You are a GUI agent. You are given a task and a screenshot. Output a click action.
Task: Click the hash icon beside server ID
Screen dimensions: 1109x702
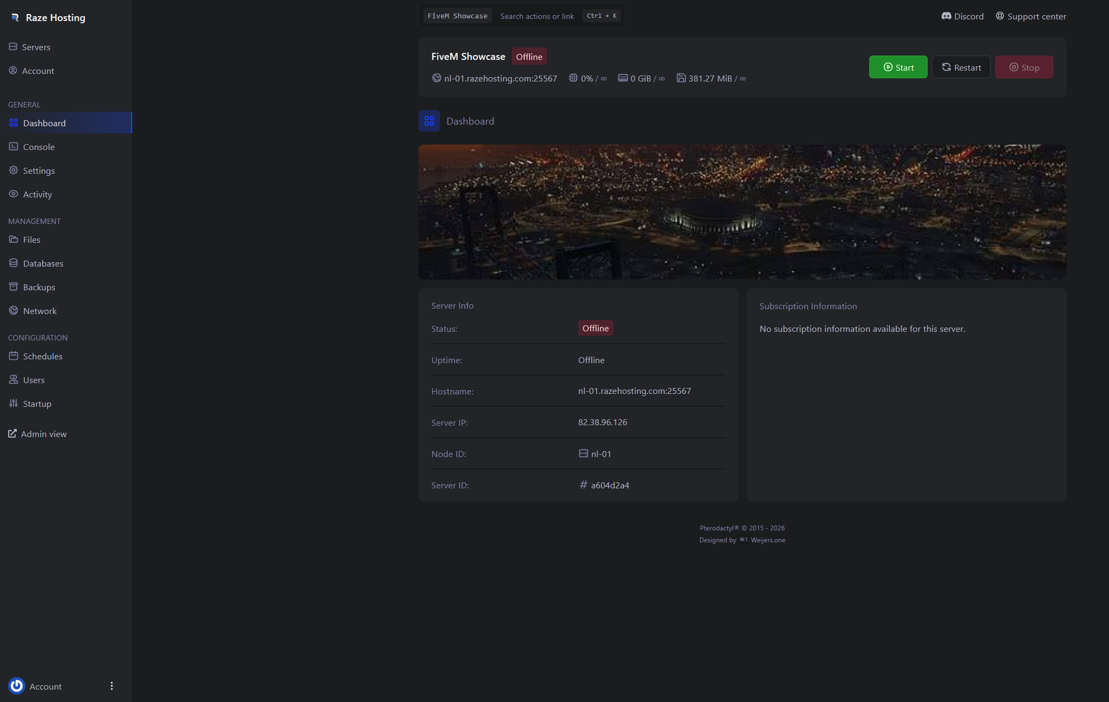[584, 485]
